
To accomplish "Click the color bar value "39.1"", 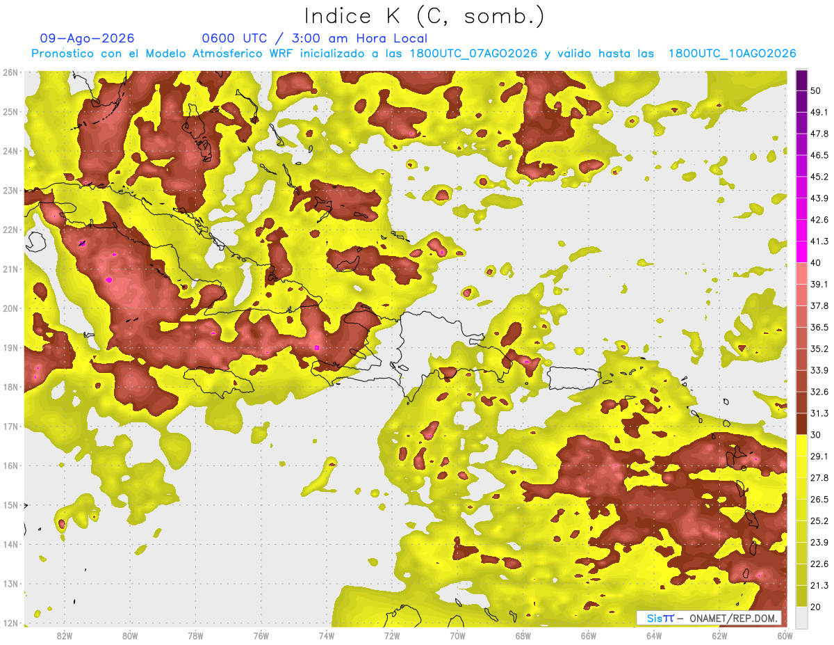I will (819, 284).
